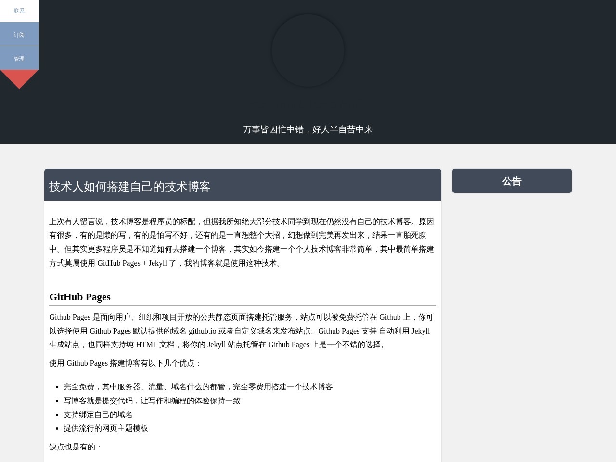Click the bullet 写博客就是提交代码
Screen dimensions: 616x462
click(x=152, y=401)
